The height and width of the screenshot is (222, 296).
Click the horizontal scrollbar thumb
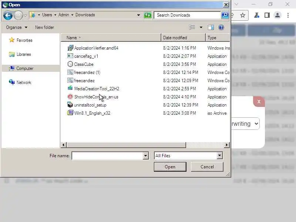coord(126,145)
